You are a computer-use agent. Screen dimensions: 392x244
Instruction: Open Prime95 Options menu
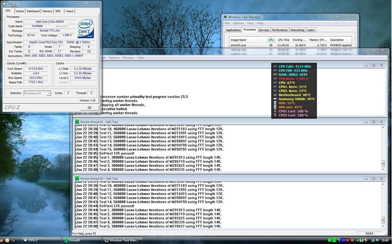(x=114, y=58)
